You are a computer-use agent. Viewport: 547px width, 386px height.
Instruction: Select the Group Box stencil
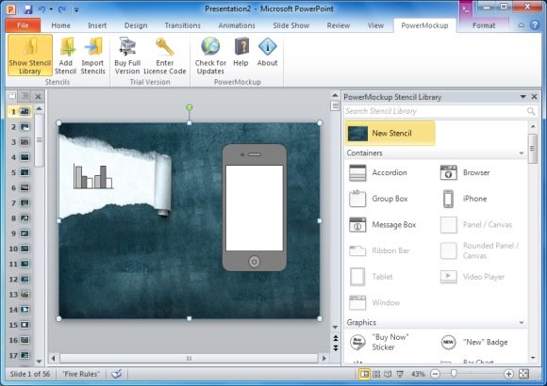click(378, 199)
